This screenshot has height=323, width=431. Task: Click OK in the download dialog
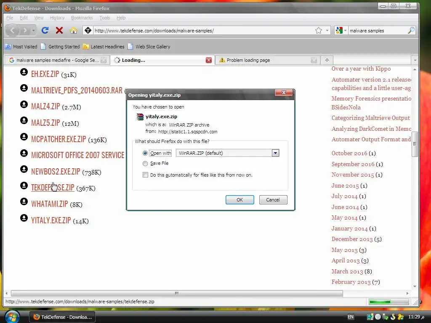coord(239,200)
